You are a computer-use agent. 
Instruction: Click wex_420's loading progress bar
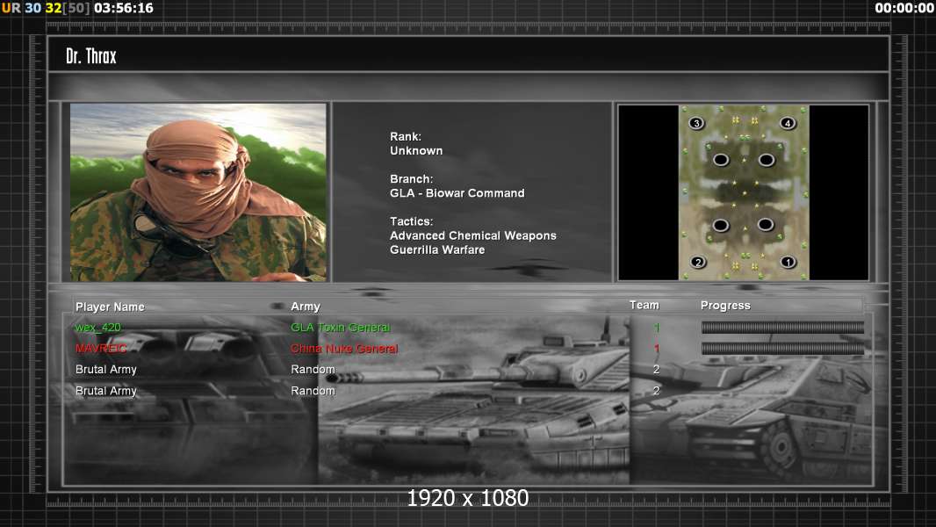pyautogui.click(x=782, y=327)
